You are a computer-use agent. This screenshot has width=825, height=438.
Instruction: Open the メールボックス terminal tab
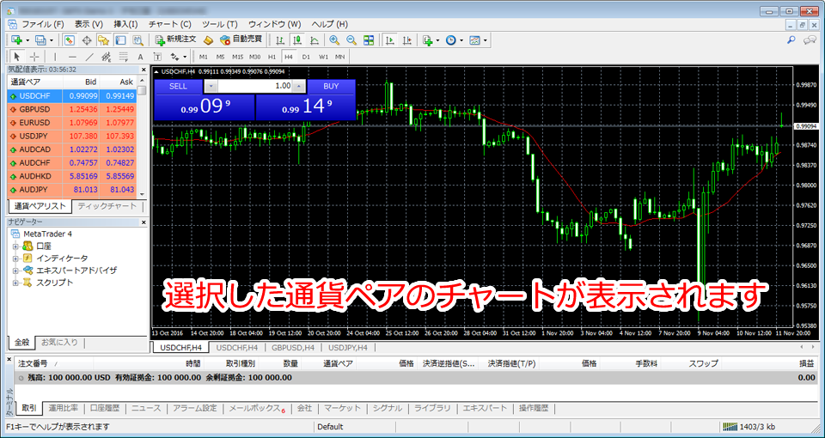257,408
